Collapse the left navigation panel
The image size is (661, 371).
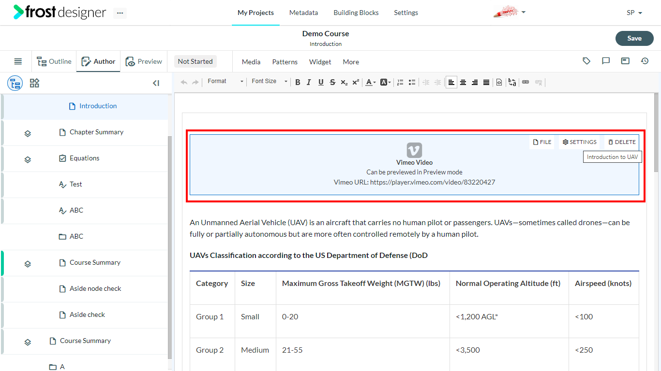156,83
